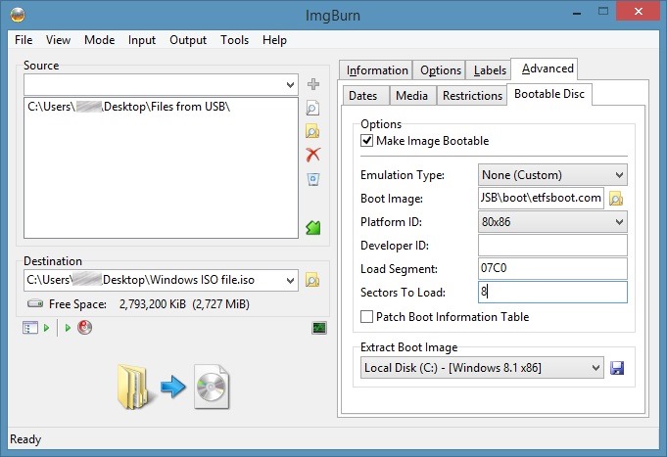The image size is (667, 457).
Task: Click the green arrow import icon
Action: [313, 227]
